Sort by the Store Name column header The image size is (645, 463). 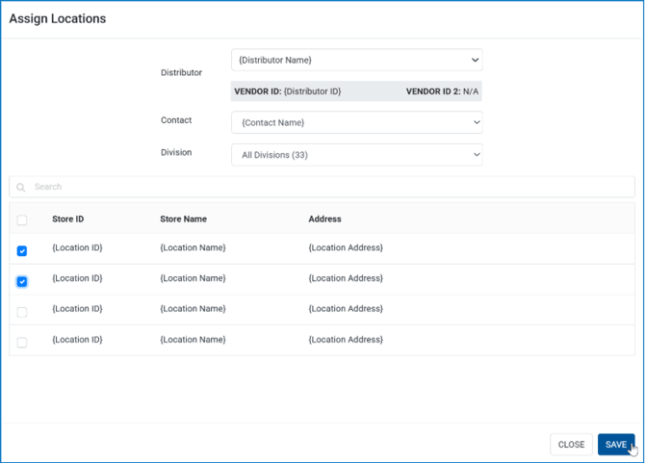click(x=183, y=219)
